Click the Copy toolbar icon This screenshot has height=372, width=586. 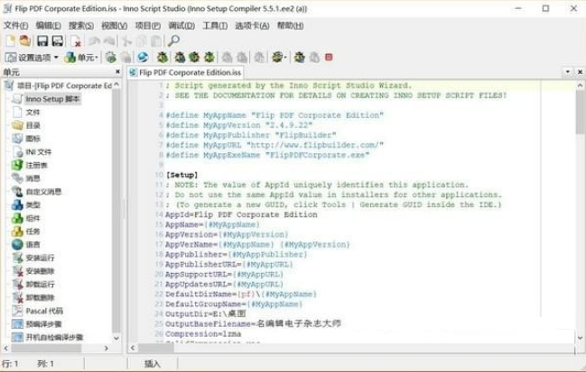click(142, 41)
